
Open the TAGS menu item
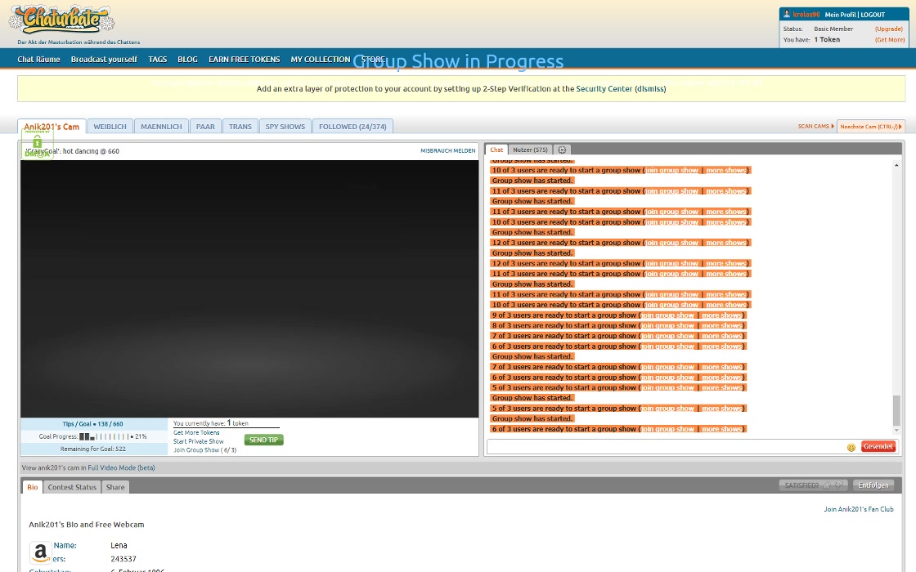[x=157, y=59]
